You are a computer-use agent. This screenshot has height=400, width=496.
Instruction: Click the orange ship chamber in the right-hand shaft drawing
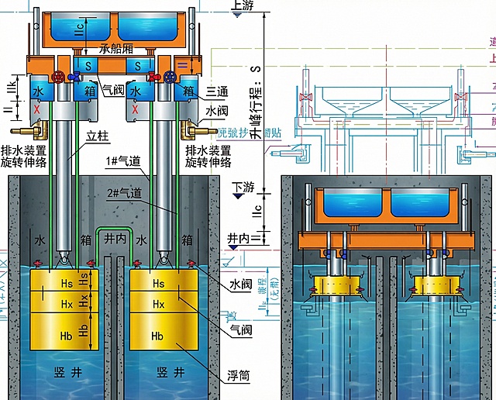click(386, 205)
